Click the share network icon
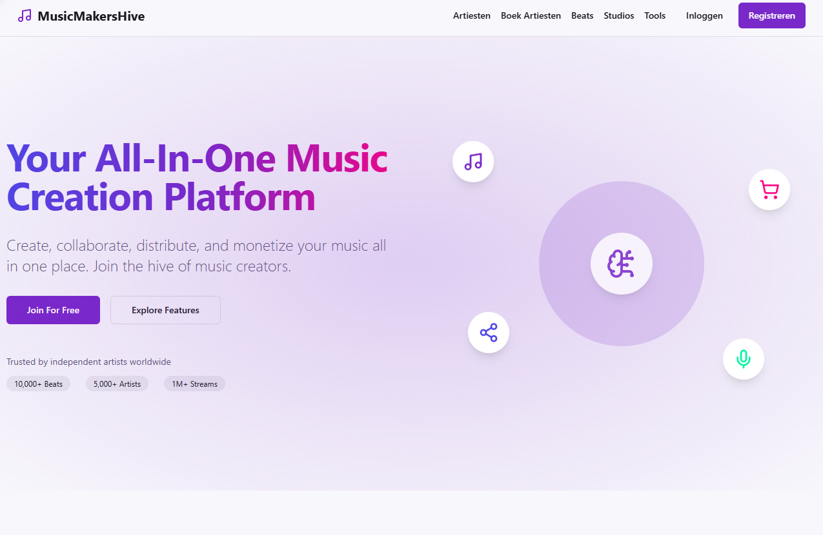 (488, 332)
